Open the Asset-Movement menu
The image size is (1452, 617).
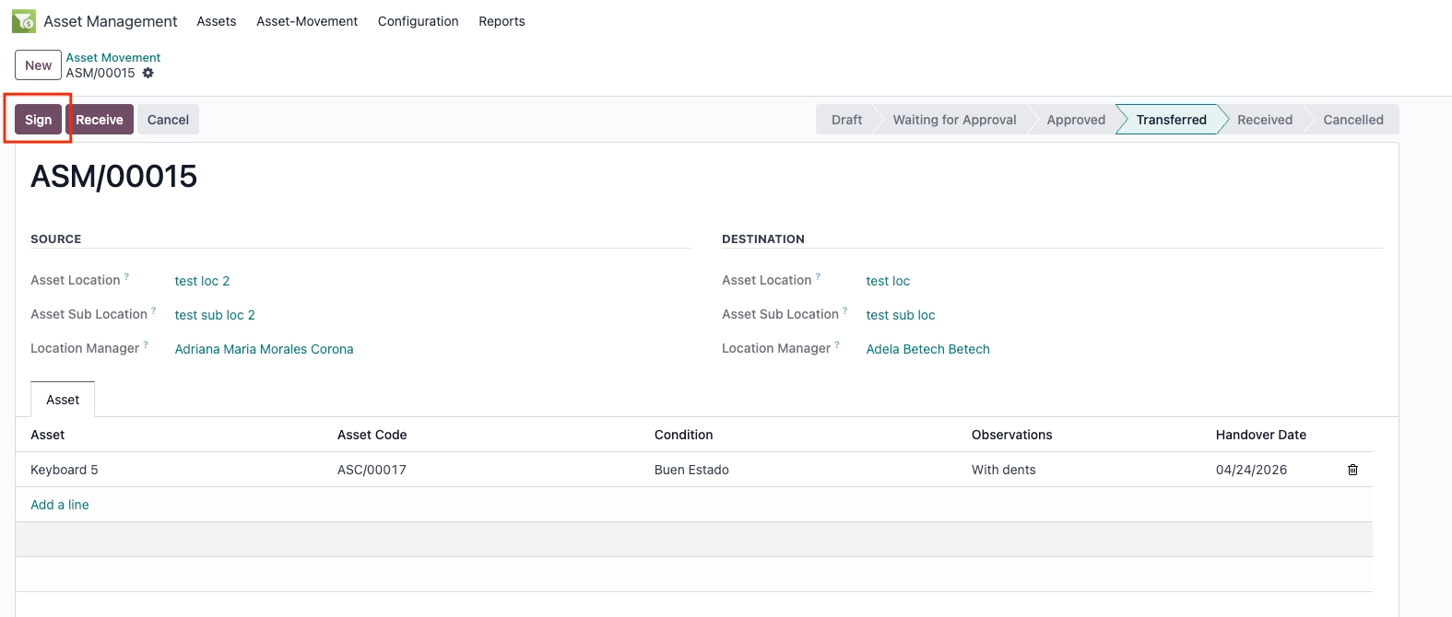click(307, 21)
